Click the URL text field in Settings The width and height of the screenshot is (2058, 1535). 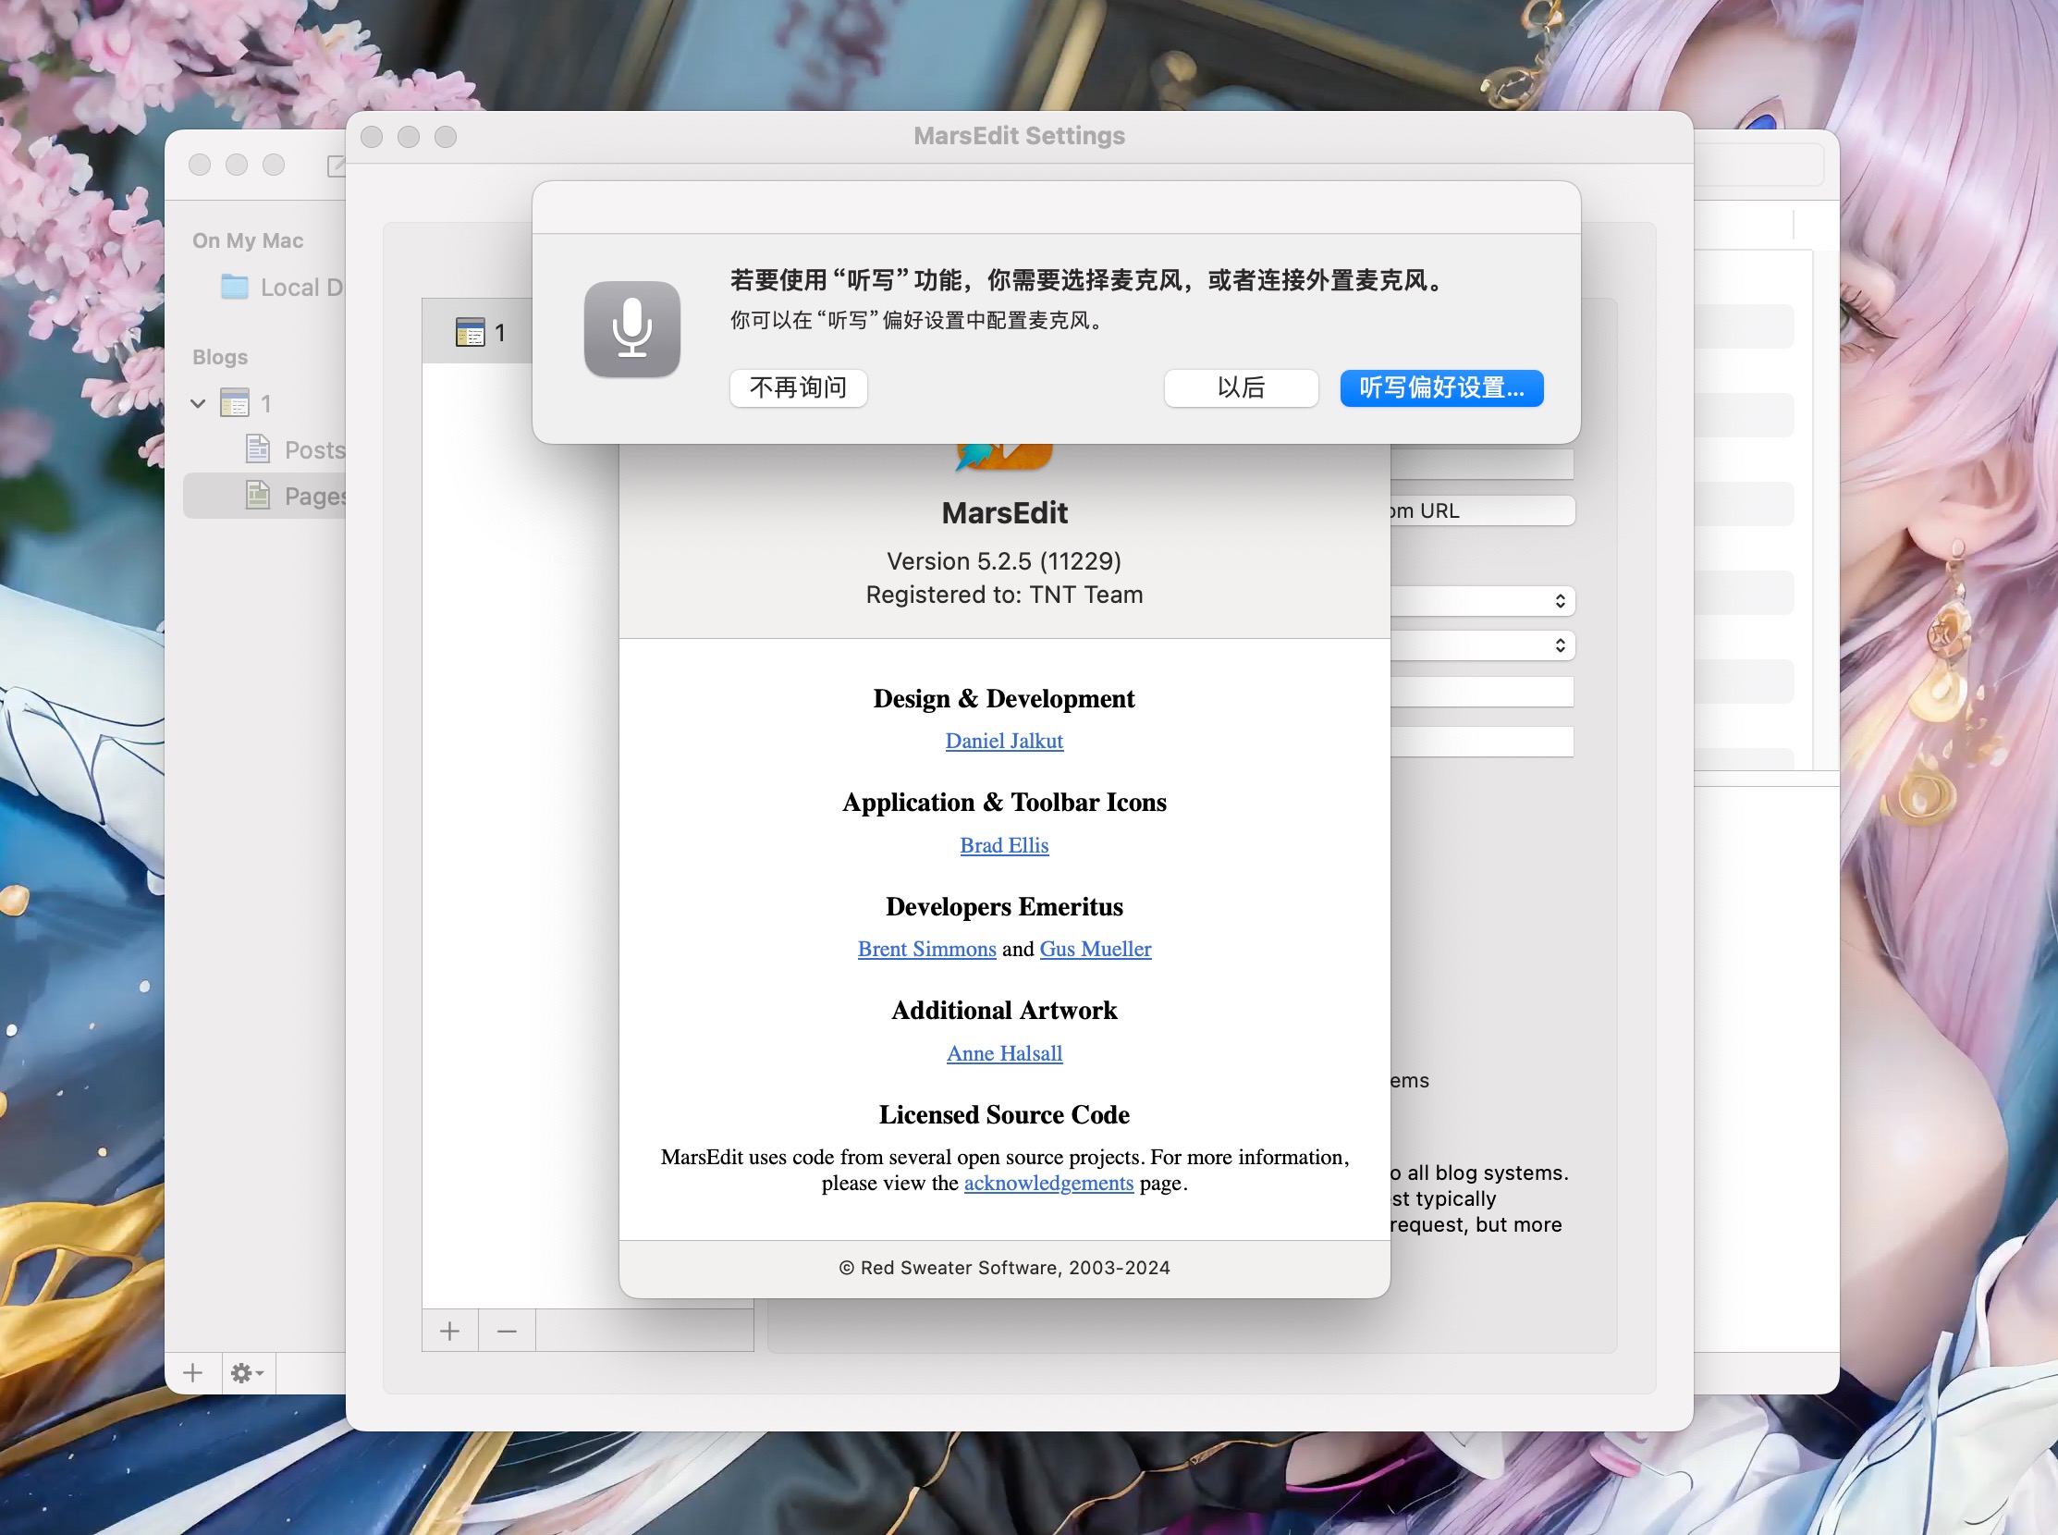pyautogui.click(x=1482, y=510)
